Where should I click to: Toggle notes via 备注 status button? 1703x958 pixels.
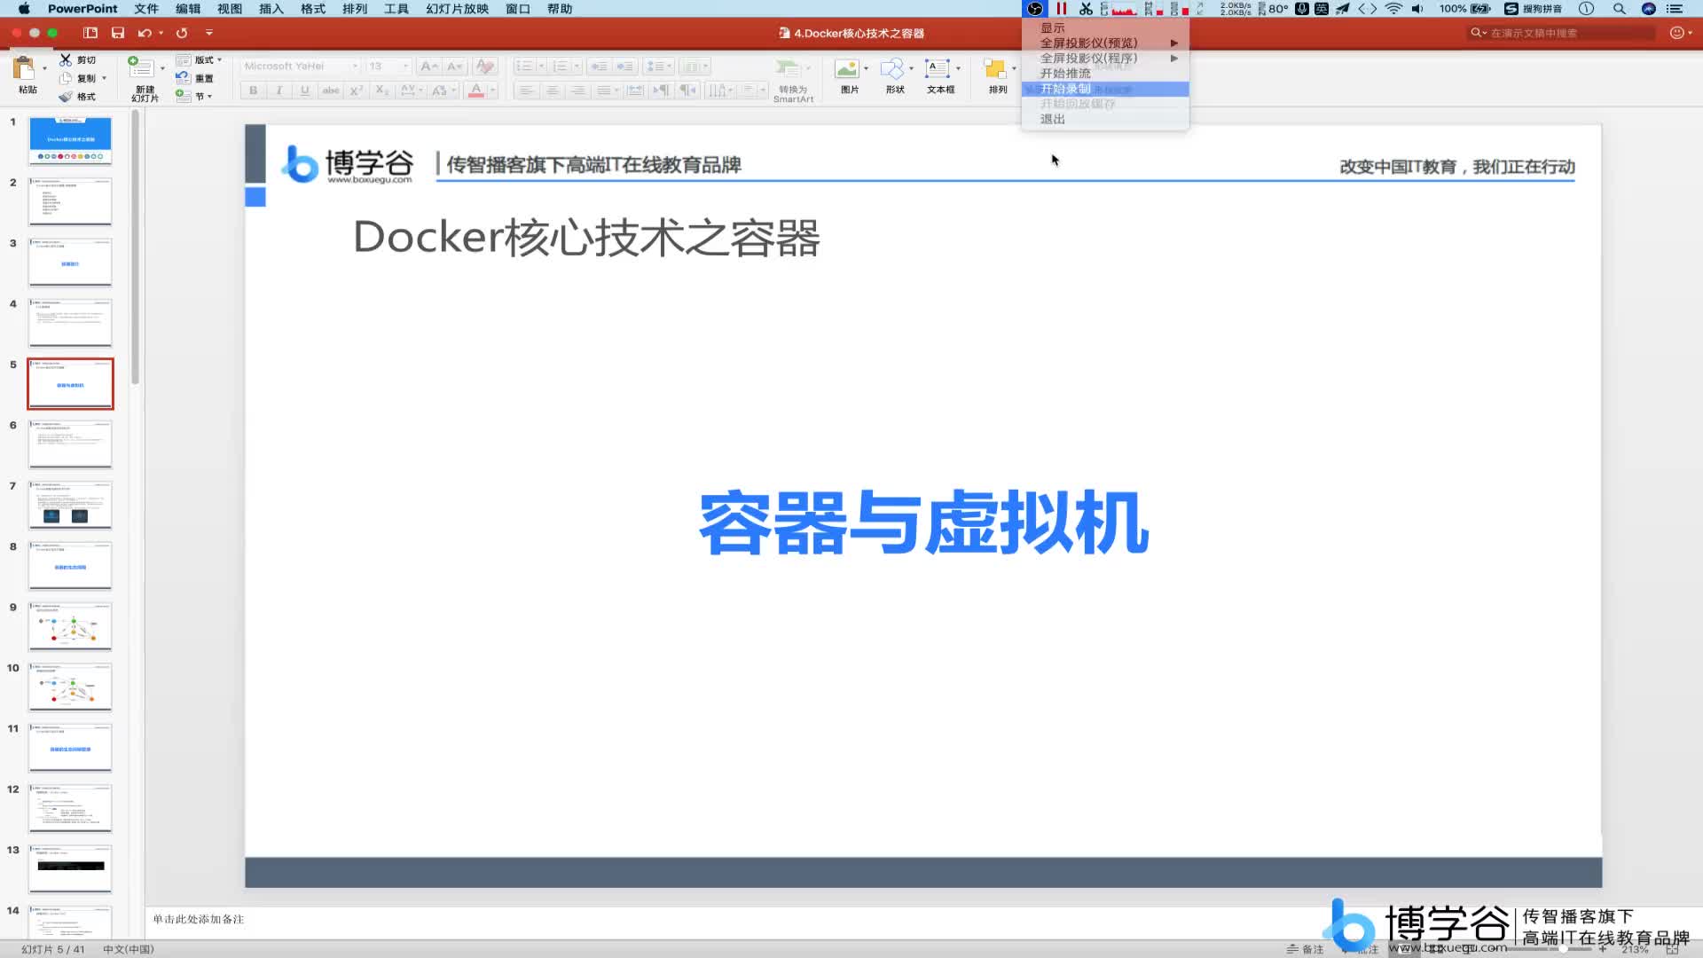[x=1306, y=949]
